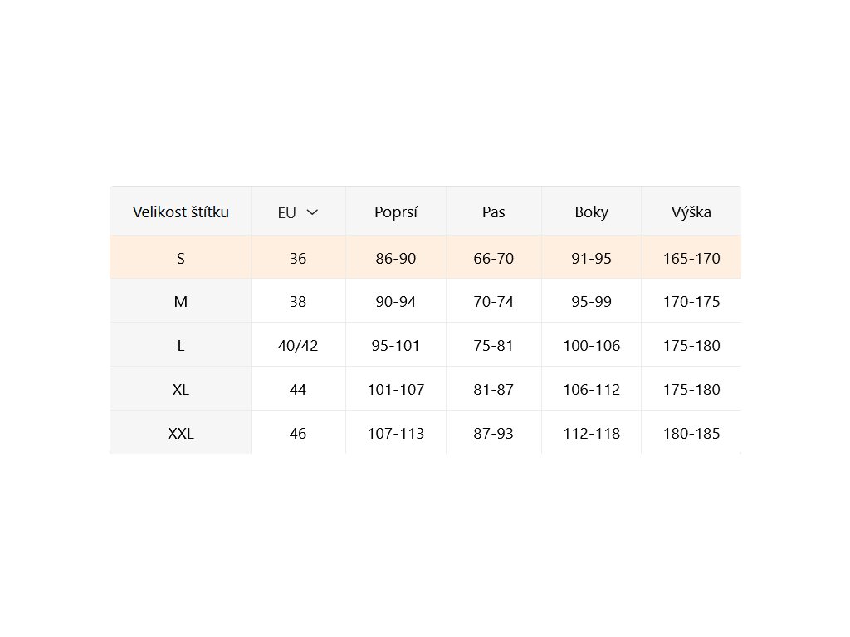
Task: Click the 106-112 Boky cell
Action: (x=591, y=390)
